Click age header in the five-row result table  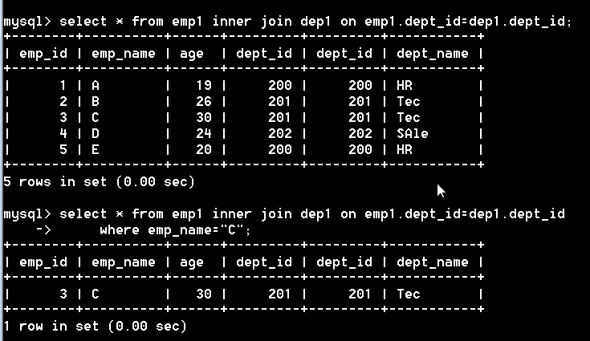point(192,54)
